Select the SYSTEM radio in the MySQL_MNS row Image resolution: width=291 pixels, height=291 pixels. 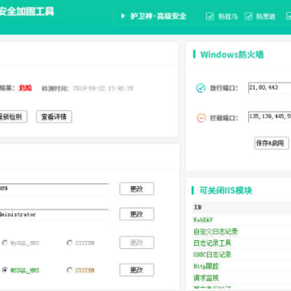(70, 243)
